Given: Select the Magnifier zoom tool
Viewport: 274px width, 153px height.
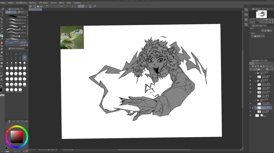Looking at the screenshot, I should pos(2,12).
